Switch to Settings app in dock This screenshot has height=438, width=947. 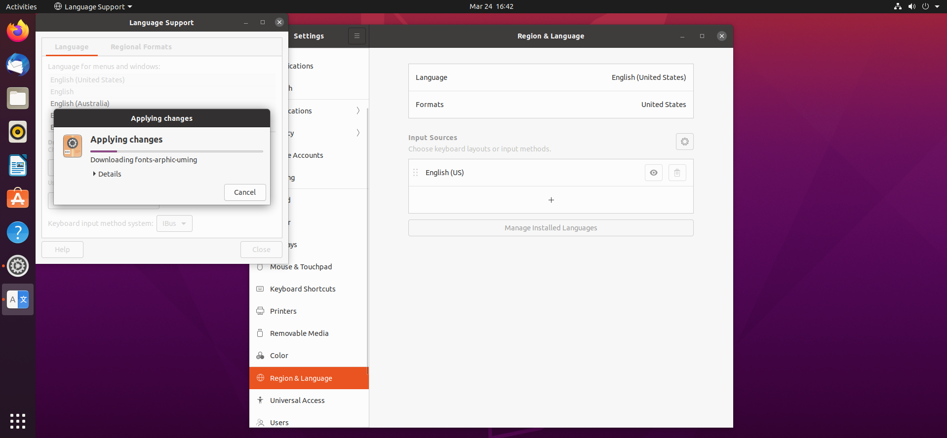click(x=18, y=266)
